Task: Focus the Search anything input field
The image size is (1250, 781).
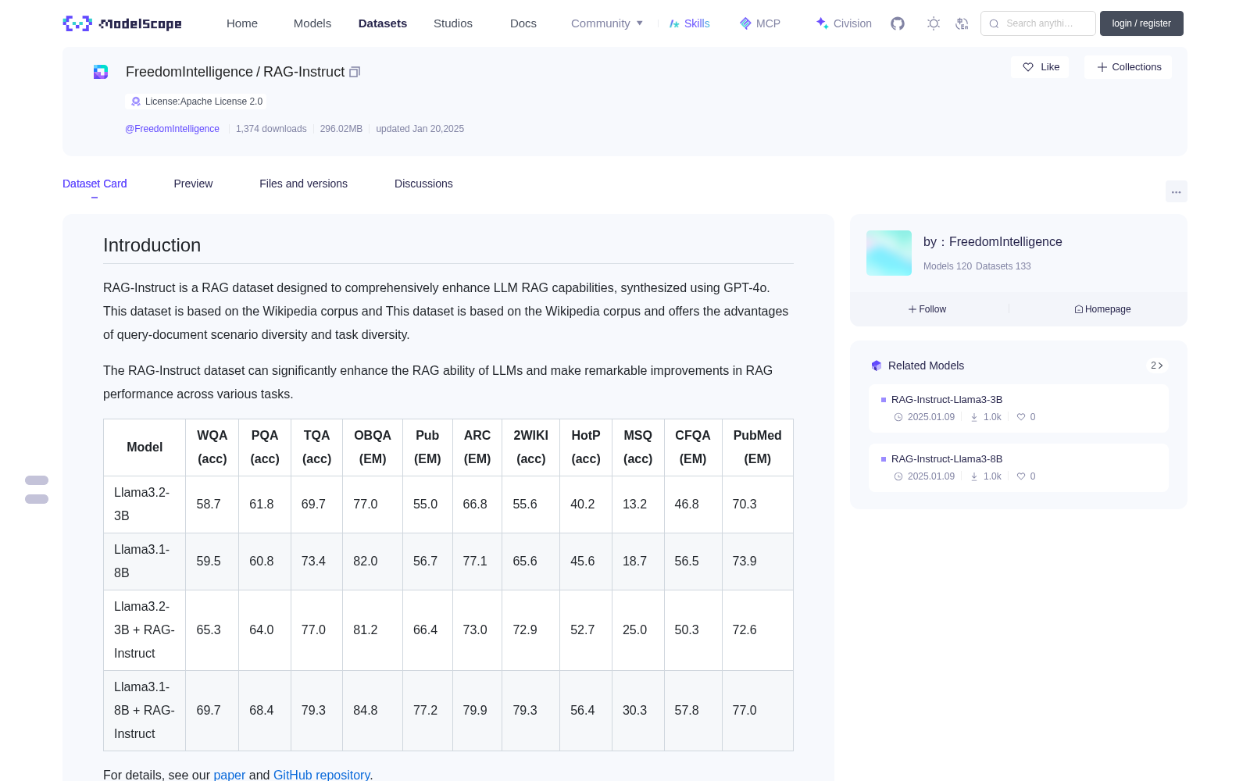Action: coord(1038,23)
